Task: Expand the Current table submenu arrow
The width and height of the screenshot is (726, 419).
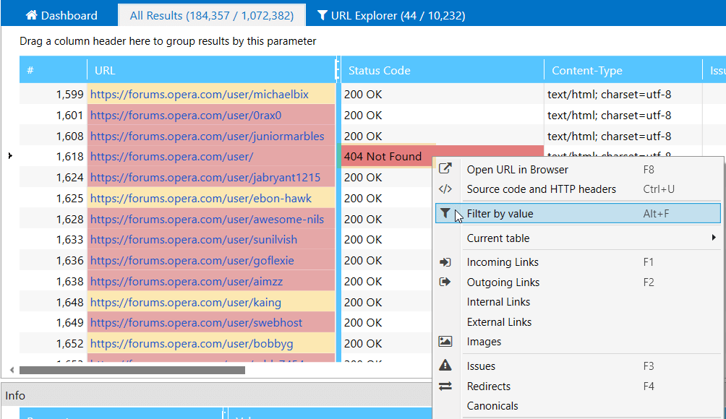Action: [714, 238]
